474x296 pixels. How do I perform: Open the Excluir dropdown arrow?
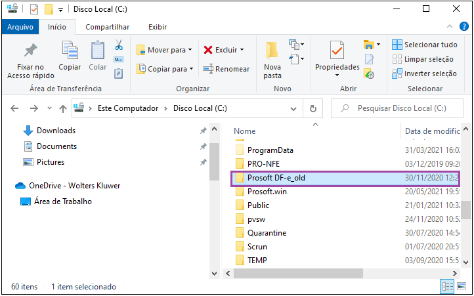point(242,50)
